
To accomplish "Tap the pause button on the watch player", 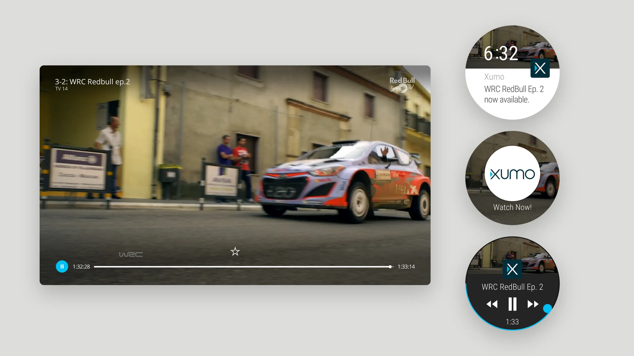I will pos(512,304).
